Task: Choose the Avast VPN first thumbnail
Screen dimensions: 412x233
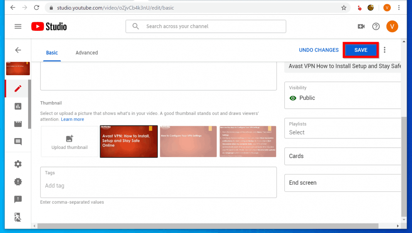Action: point(128,142)
